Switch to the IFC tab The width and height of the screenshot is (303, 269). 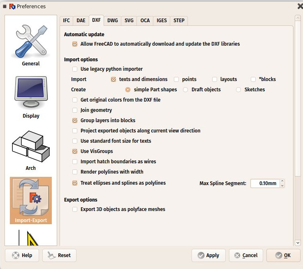coord(66,21)
